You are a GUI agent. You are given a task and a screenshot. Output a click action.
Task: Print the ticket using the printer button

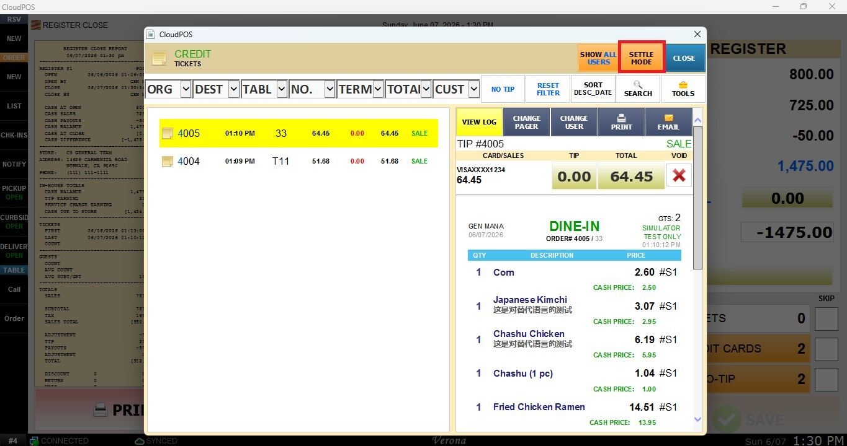coord(621,122)
